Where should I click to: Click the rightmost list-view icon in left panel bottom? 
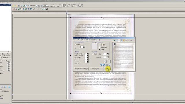point(10,87)
